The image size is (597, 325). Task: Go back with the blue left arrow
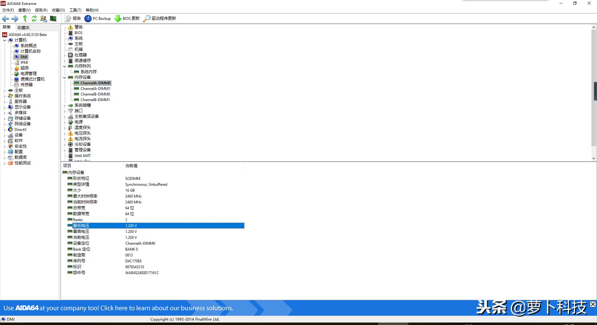pos(5,19)
